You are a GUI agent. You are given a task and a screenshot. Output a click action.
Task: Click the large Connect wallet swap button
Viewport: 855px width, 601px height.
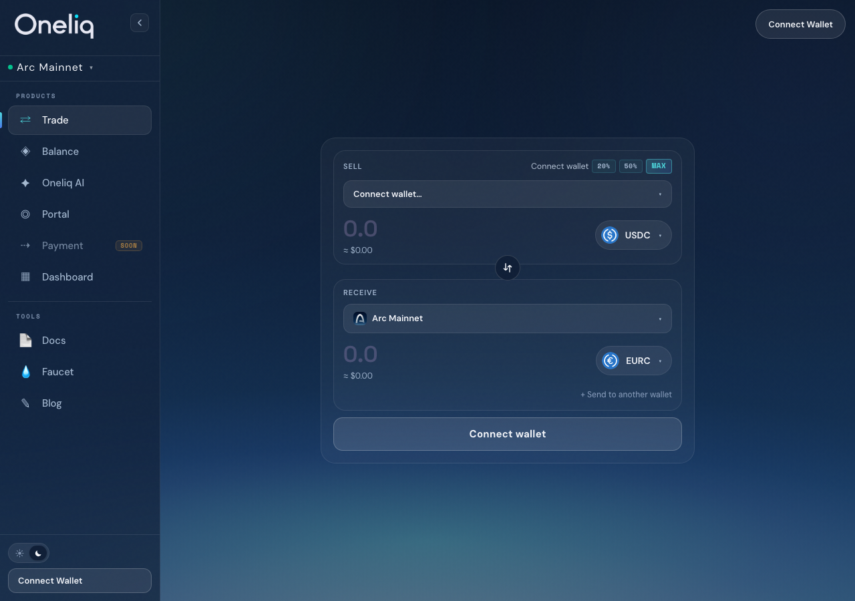pos(508,434)
